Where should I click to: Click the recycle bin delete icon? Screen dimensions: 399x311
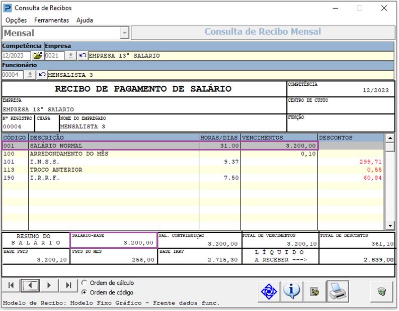(x=382, y=292)
